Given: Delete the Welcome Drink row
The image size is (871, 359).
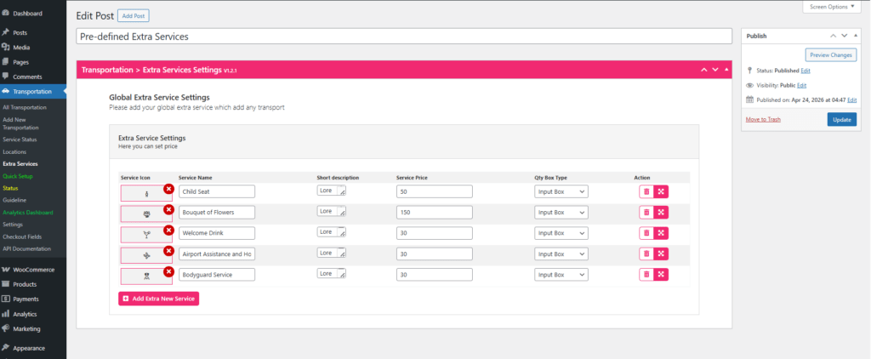Looking at the screenshot, I should click(646, 233).
